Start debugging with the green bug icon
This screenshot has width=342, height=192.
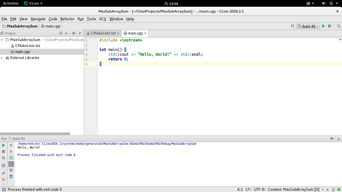coord(330,26)
